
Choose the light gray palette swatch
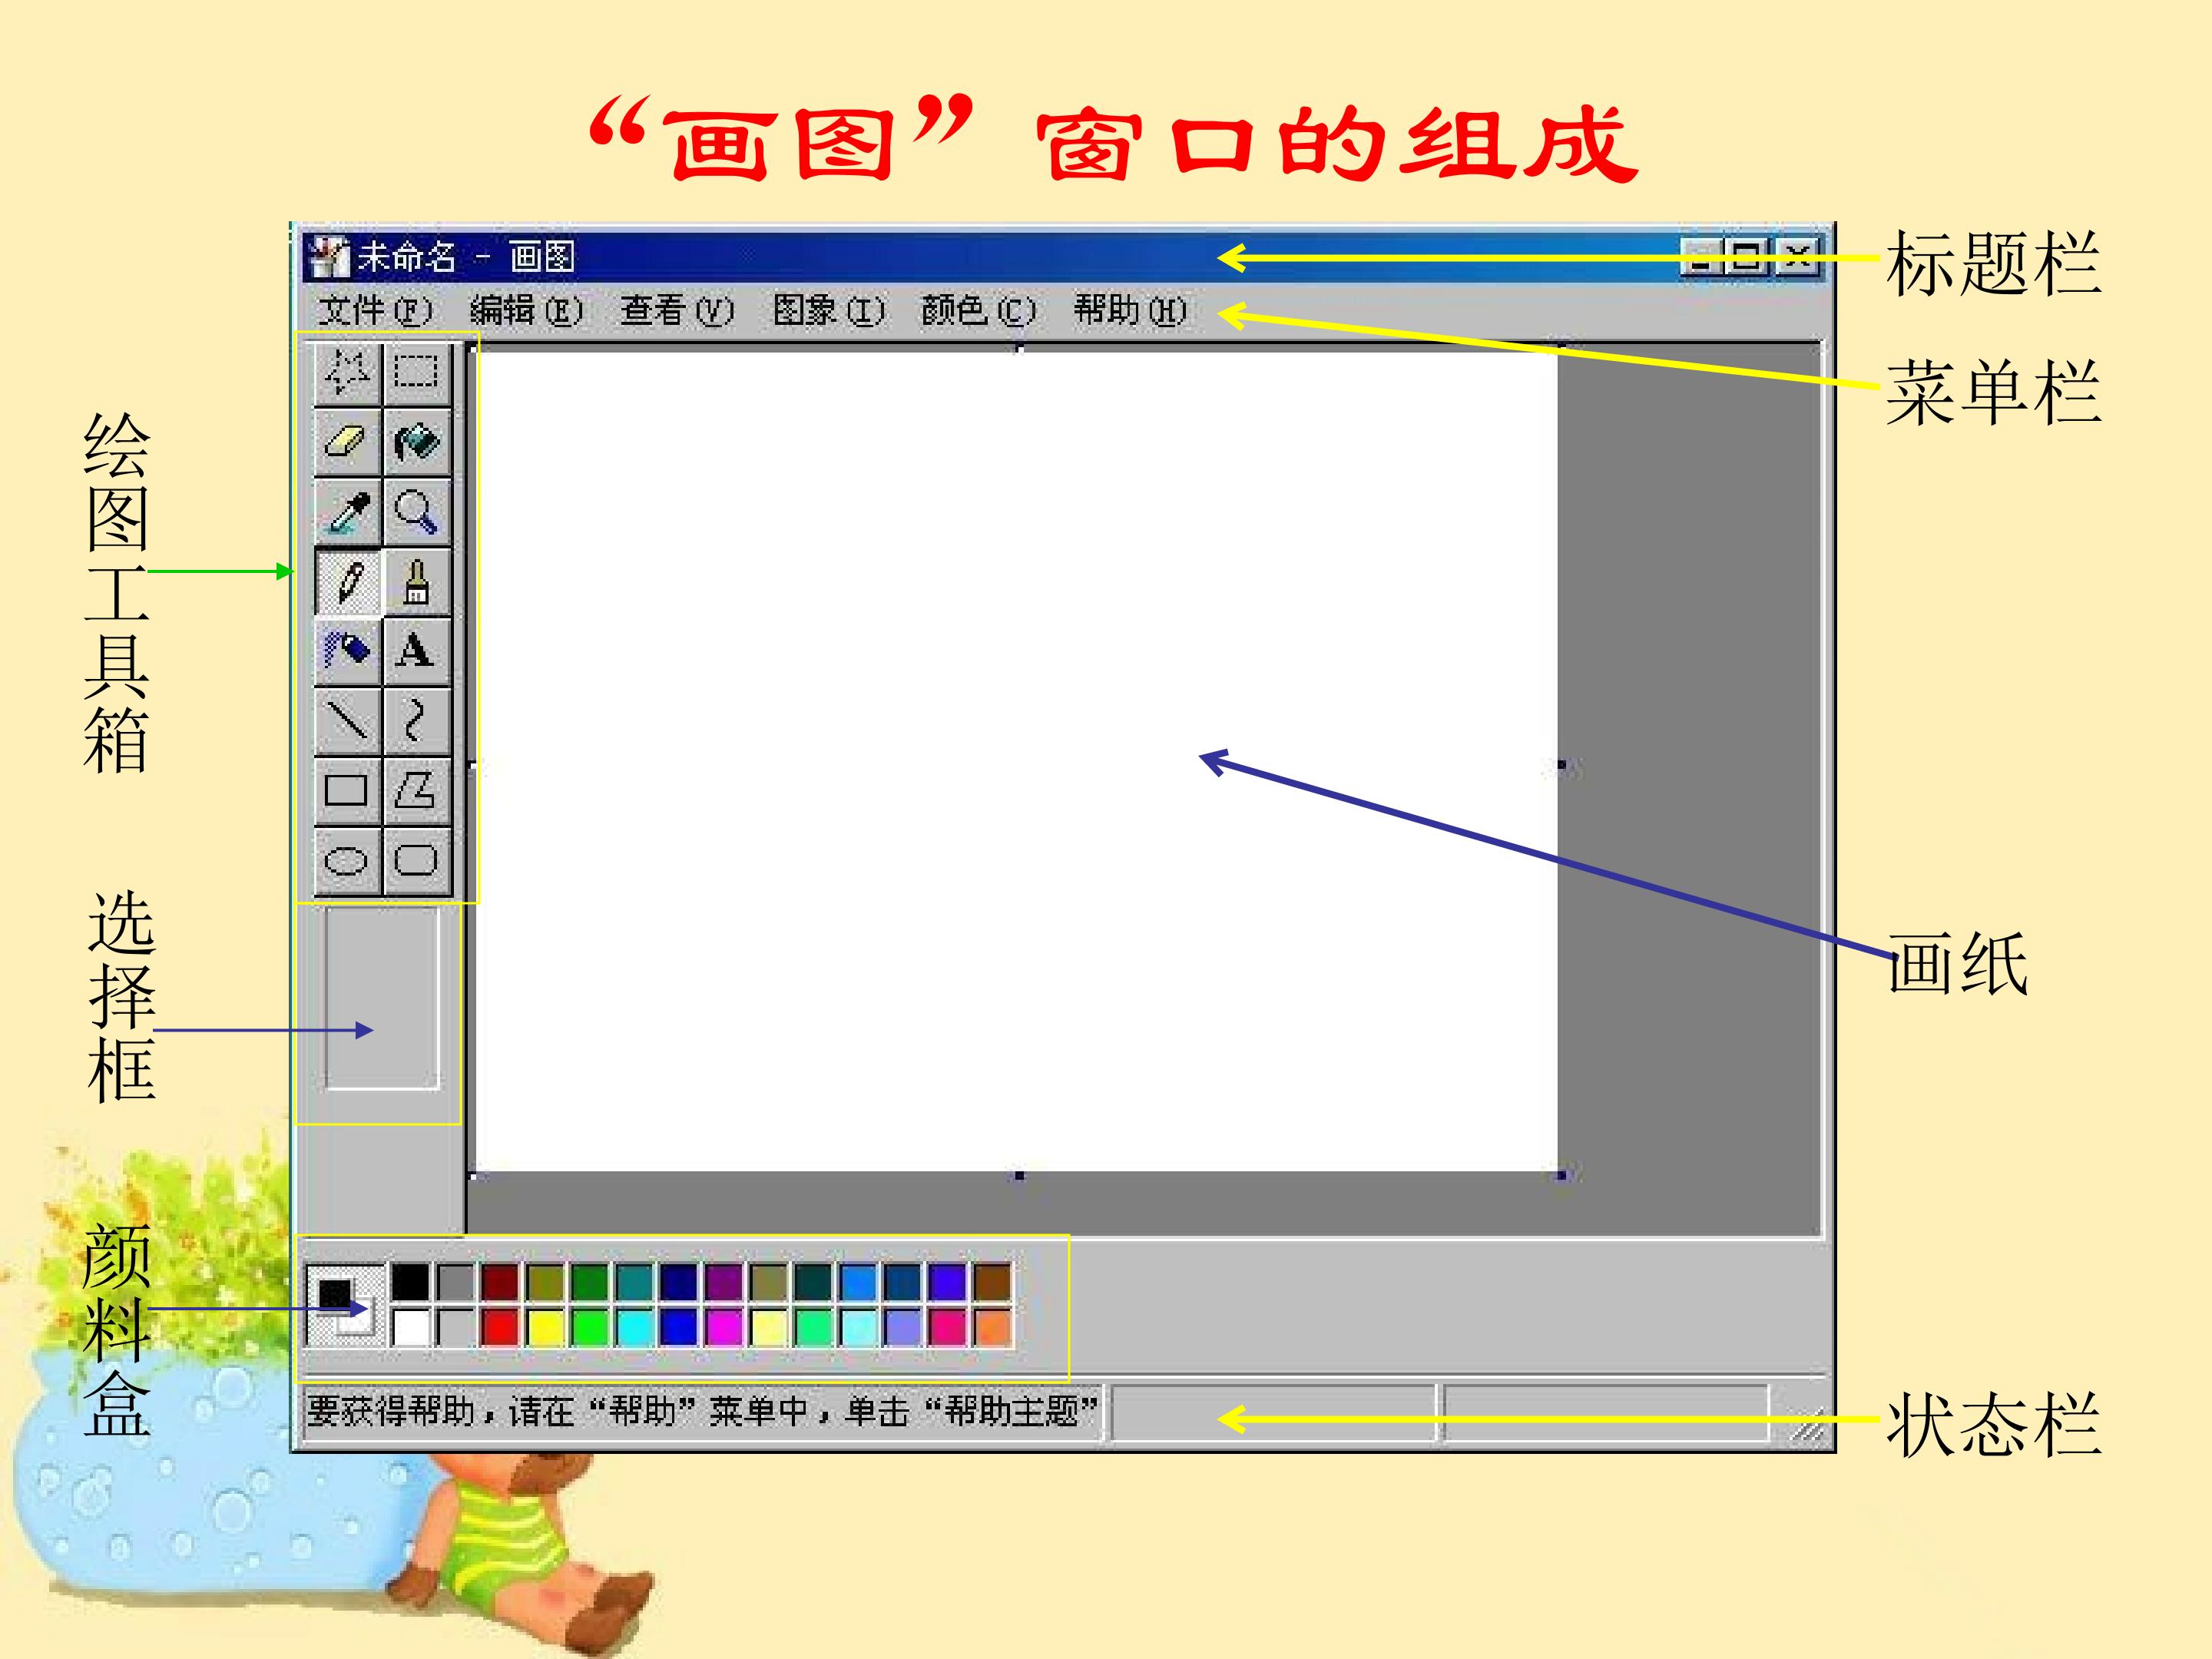[x=455, y=1327]
